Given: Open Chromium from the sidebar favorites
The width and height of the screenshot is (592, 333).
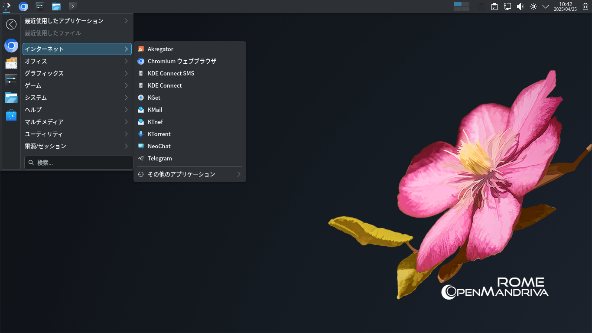Looking at the screenshot, I should tap(11, 46).
